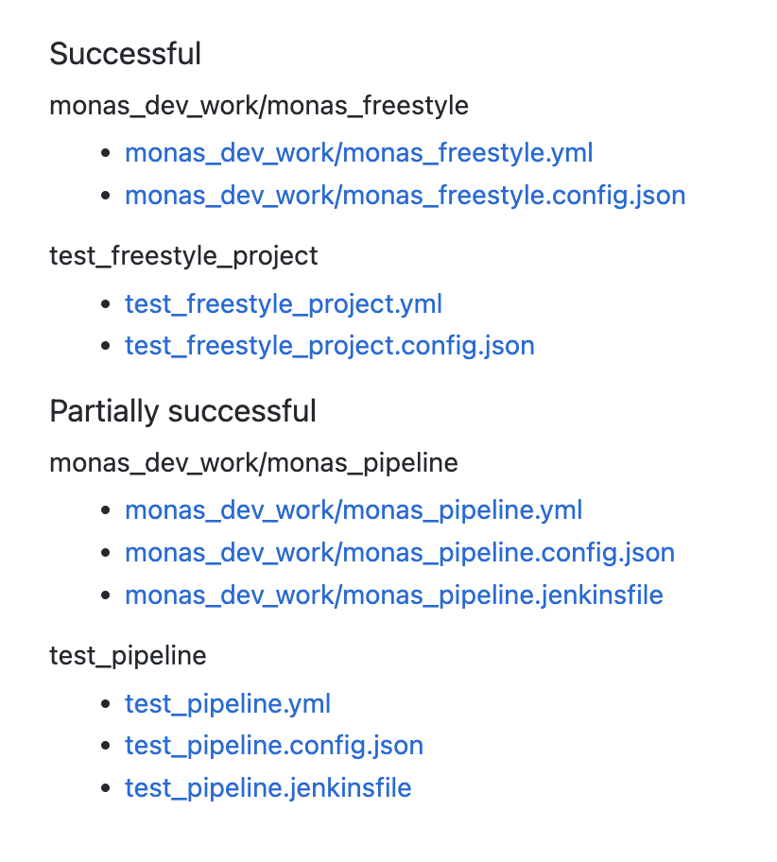
Task: Click the bullet beside test_pipeline.yml
Action: tap(106, 704)
